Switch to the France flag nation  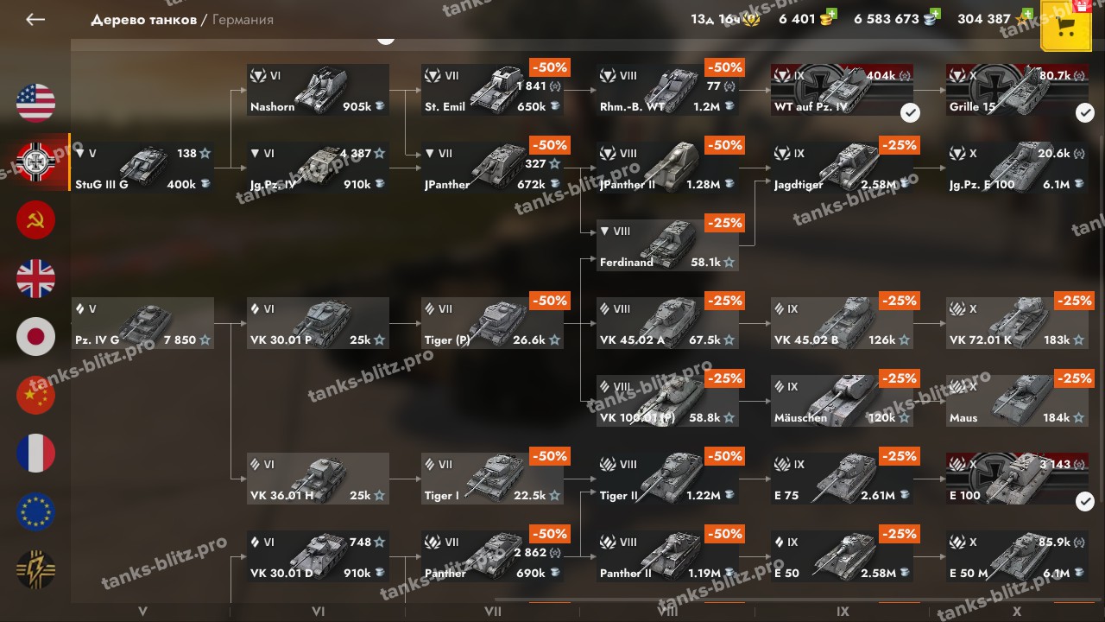pos(35,454)
